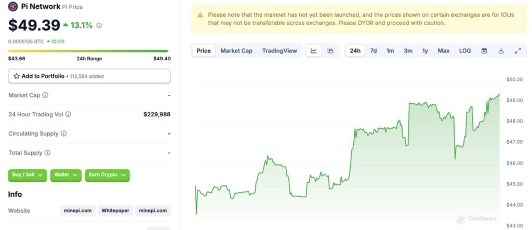Download the chart data
The image size is (532, 230).
501,51
